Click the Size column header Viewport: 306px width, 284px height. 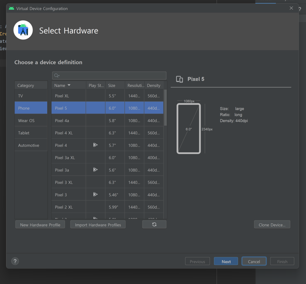click(x=115, y=85)
